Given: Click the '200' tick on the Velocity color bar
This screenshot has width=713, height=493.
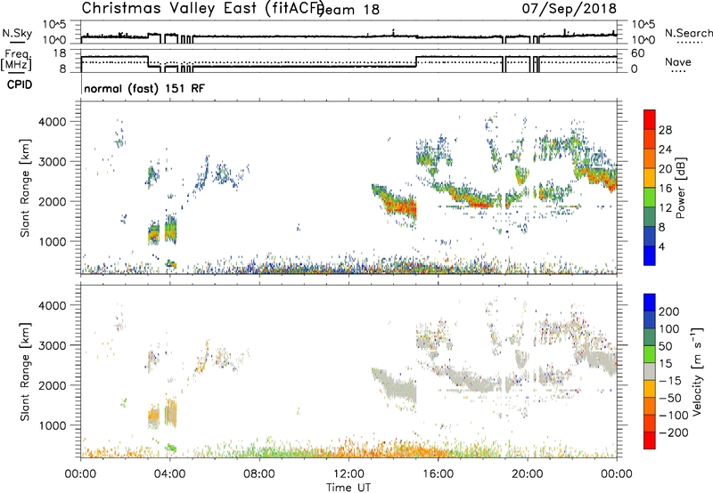Looking at the screenshot, I should tap(669, 311).
